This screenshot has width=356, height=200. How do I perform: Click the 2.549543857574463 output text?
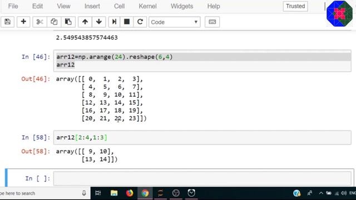tap(87, 37)
